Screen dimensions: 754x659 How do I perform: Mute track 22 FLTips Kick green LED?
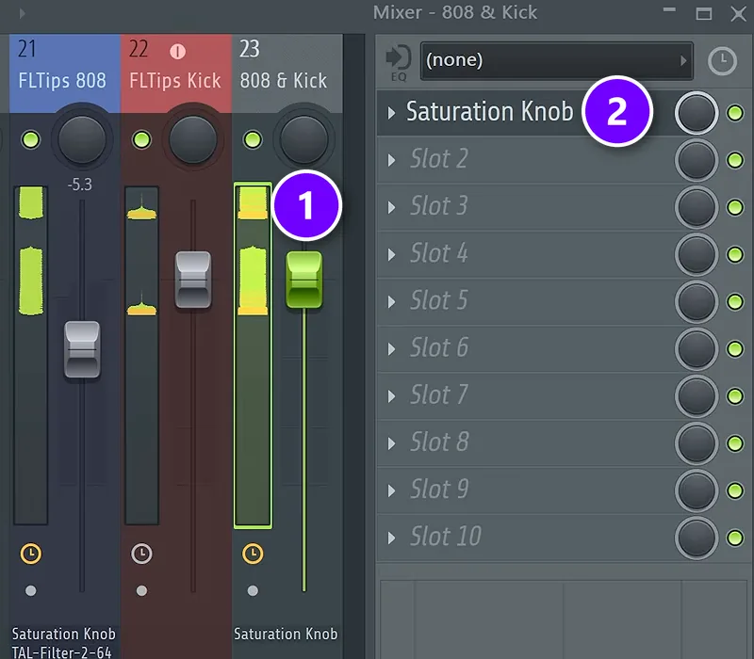point(141,139)
